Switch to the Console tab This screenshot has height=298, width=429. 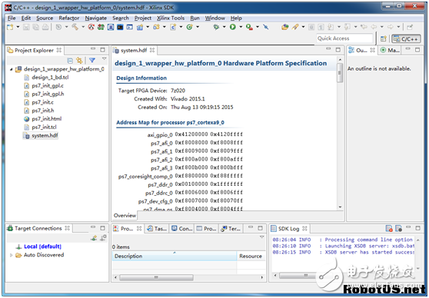182,229
